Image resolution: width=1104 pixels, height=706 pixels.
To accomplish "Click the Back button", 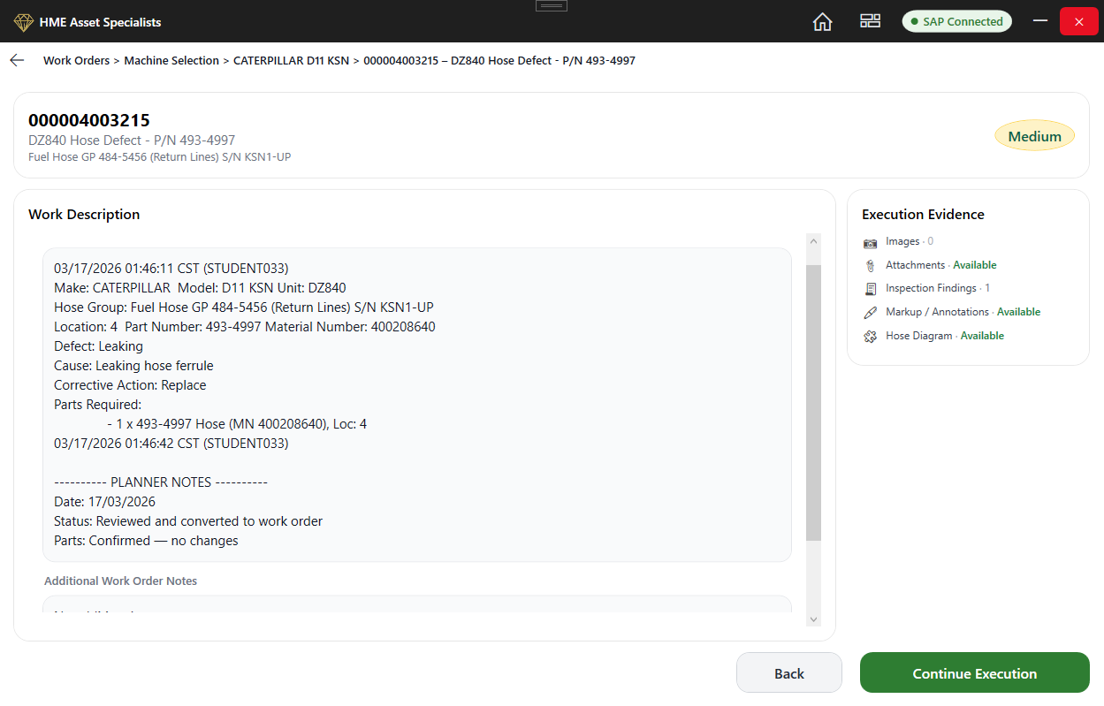I will click(788, 672).
